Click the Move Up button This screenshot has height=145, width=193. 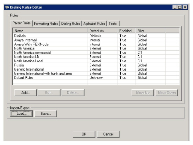click(x=143, y=93)
